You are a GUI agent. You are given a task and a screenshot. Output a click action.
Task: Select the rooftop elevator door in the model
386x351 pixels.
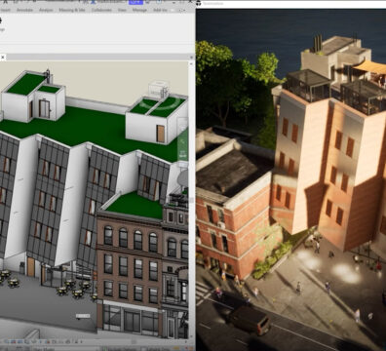(44, 108)
